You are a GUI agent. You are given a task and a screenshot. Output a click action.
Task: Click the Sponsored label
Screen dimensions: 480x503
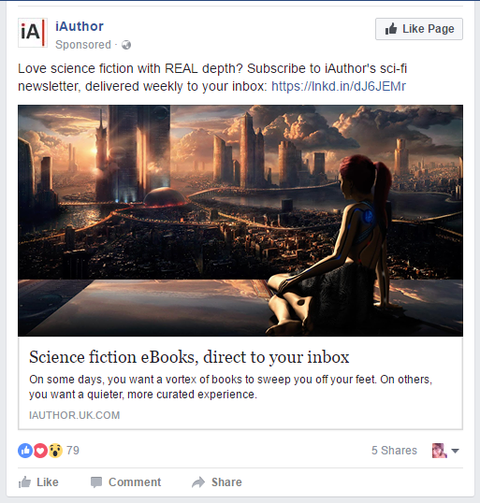tap(83, 45)
